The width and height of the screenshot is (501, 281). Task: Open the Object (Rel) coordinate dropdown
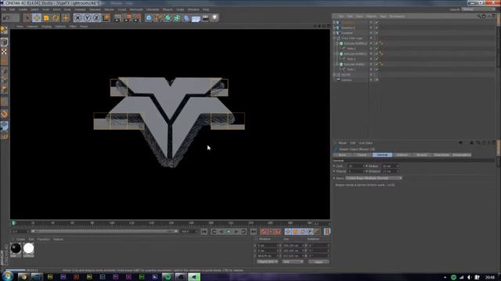tap(267, 261)
